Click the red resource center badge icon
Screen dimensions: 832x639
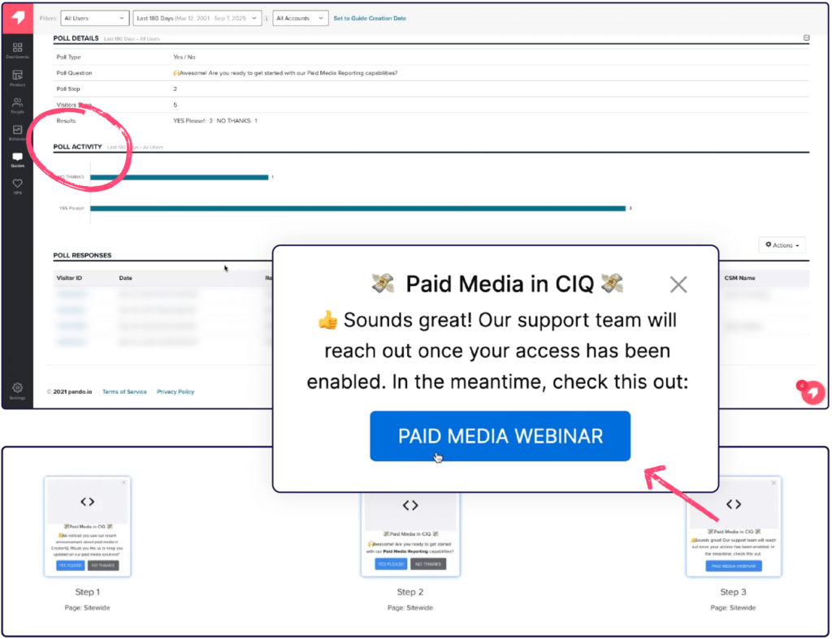point(812,392)
